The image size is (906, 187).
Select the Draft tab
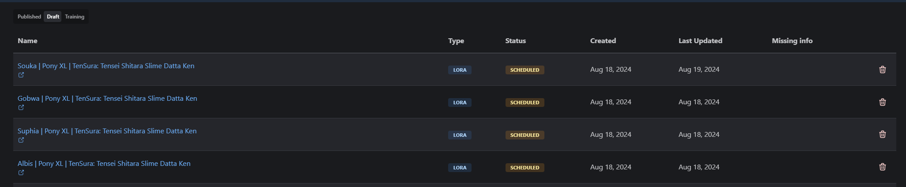[x=53, y=17]
